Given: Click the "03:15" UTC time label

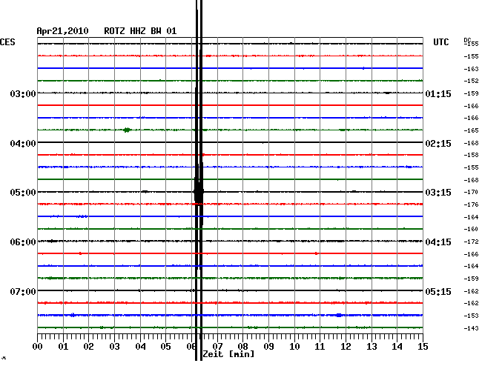Looking at the screenshot, I should 438,193.
